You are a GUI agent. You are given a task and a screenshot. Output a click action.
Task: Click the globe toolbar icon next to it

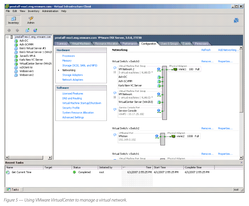35,30
